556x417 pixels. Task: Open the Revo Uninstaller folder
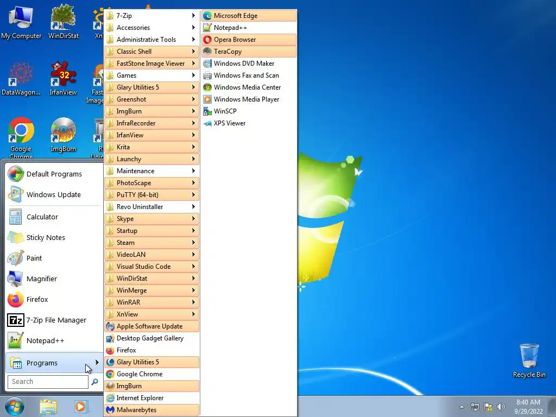click(x=152, y=207)
